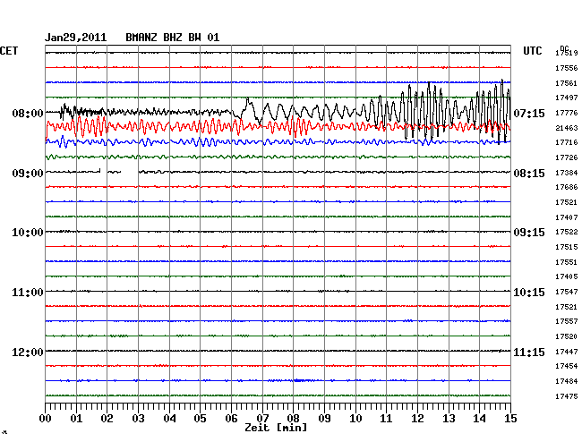Click minute label '03' on time axis
The width and height of the screenshot is (582, 442).
[139, 419]
